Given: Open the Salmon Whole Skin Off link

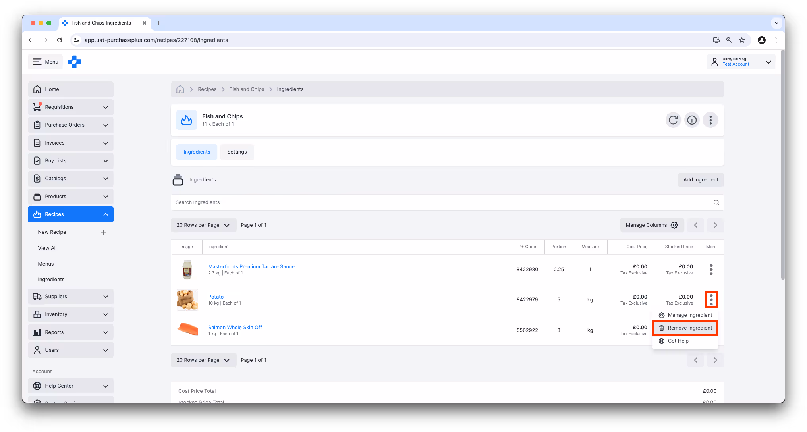Looking at the screenshot, I should [x=235, y=328].
